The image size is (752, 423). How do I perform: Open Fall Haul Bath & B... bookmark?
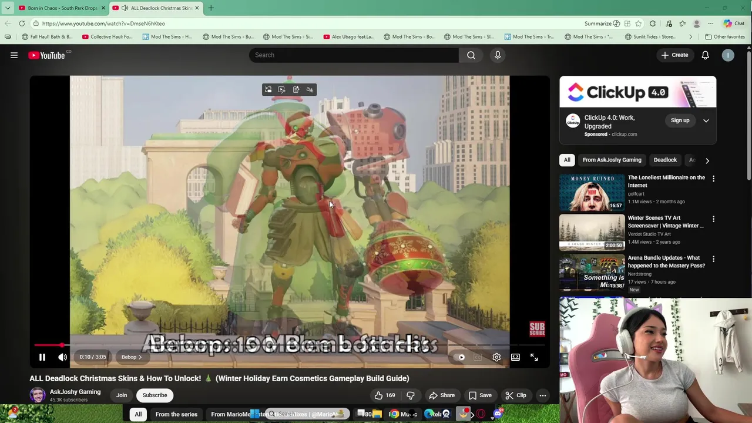(x=47, y=36)
